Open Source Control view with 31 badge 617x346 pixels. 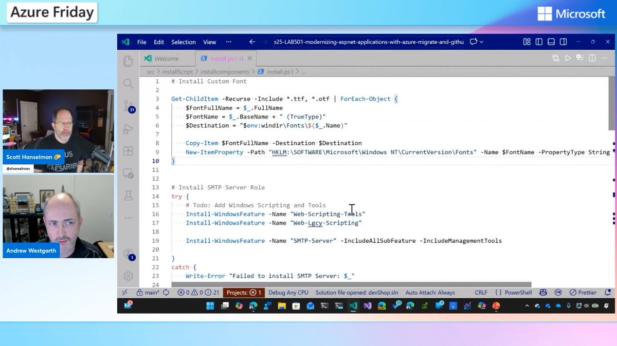(x=128, y=106)
